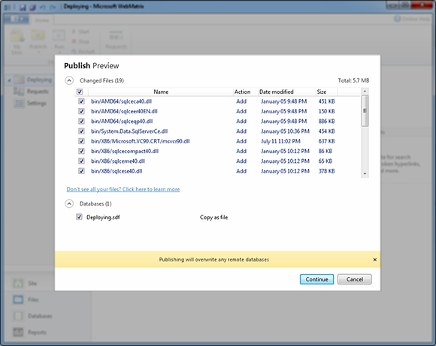Click the Continue button

pyautogui.click(x=316, y=279)
